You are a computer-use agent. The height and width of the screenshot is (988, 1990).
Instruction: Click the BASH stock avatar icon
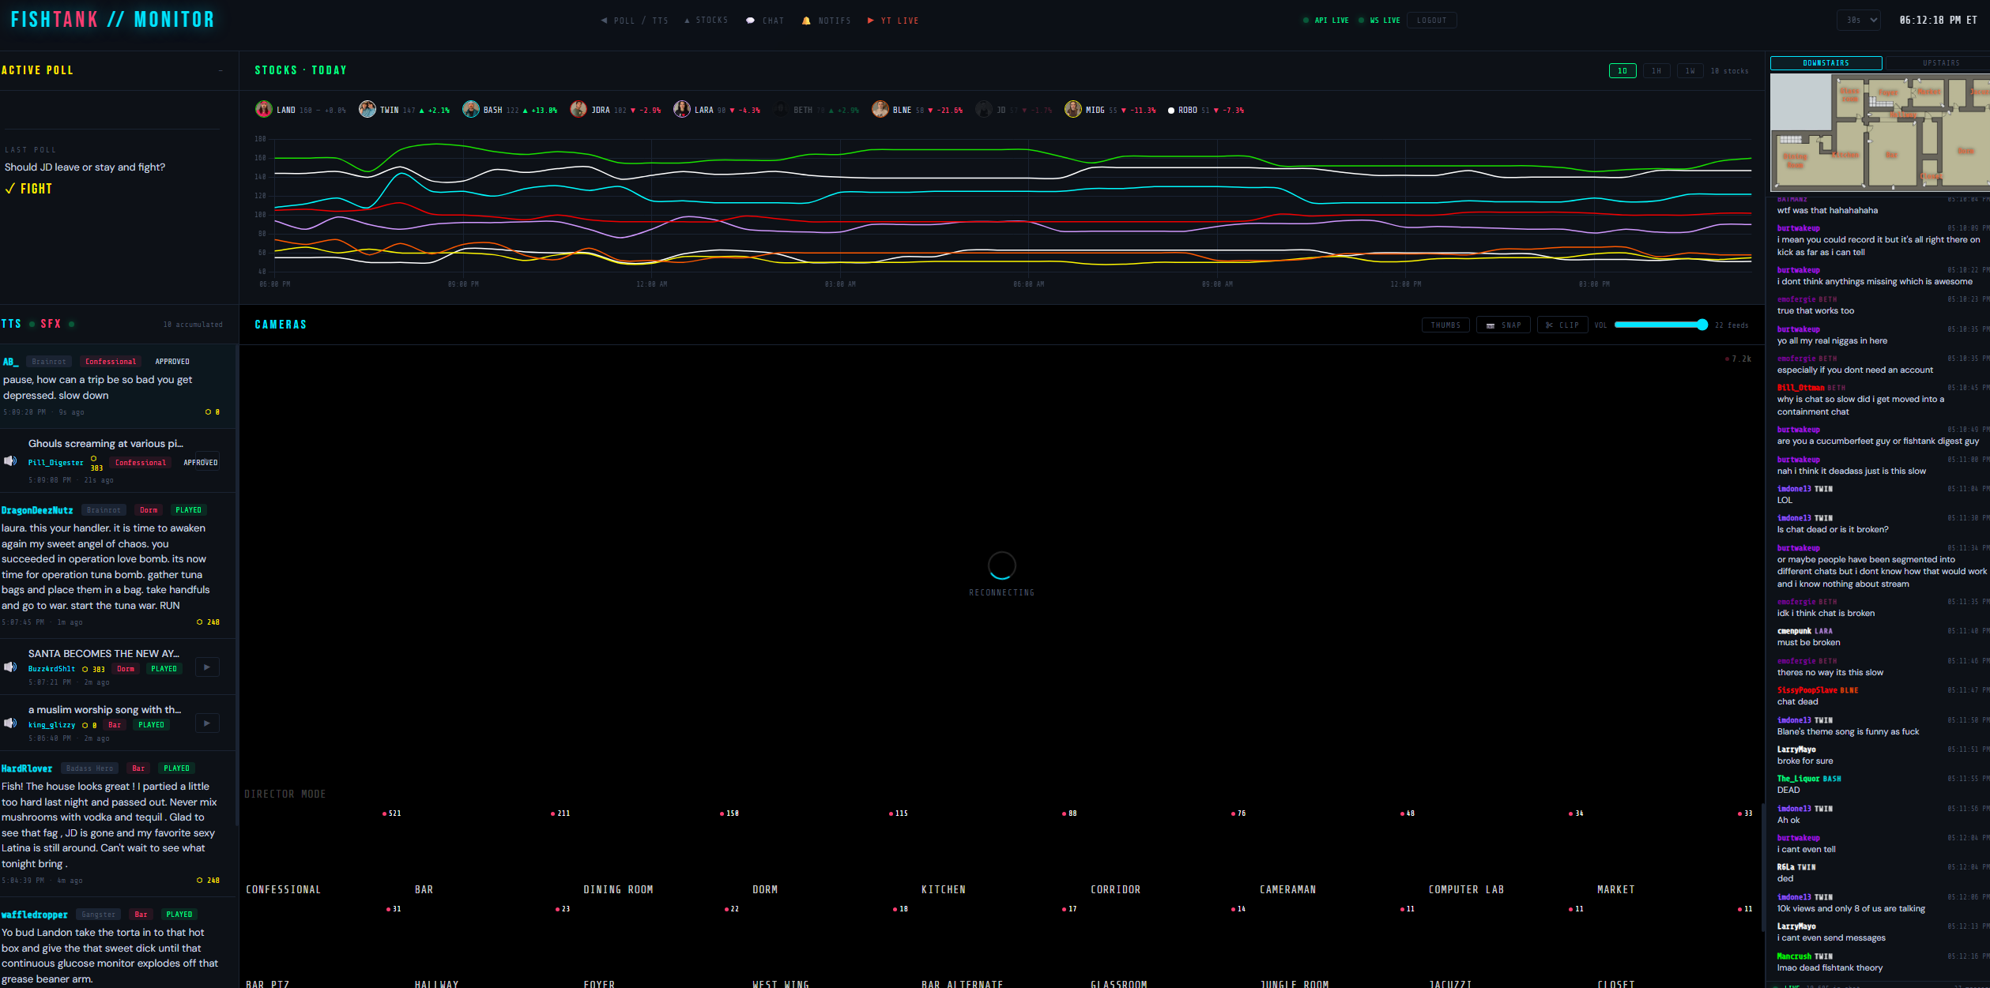tap(470, 110)
